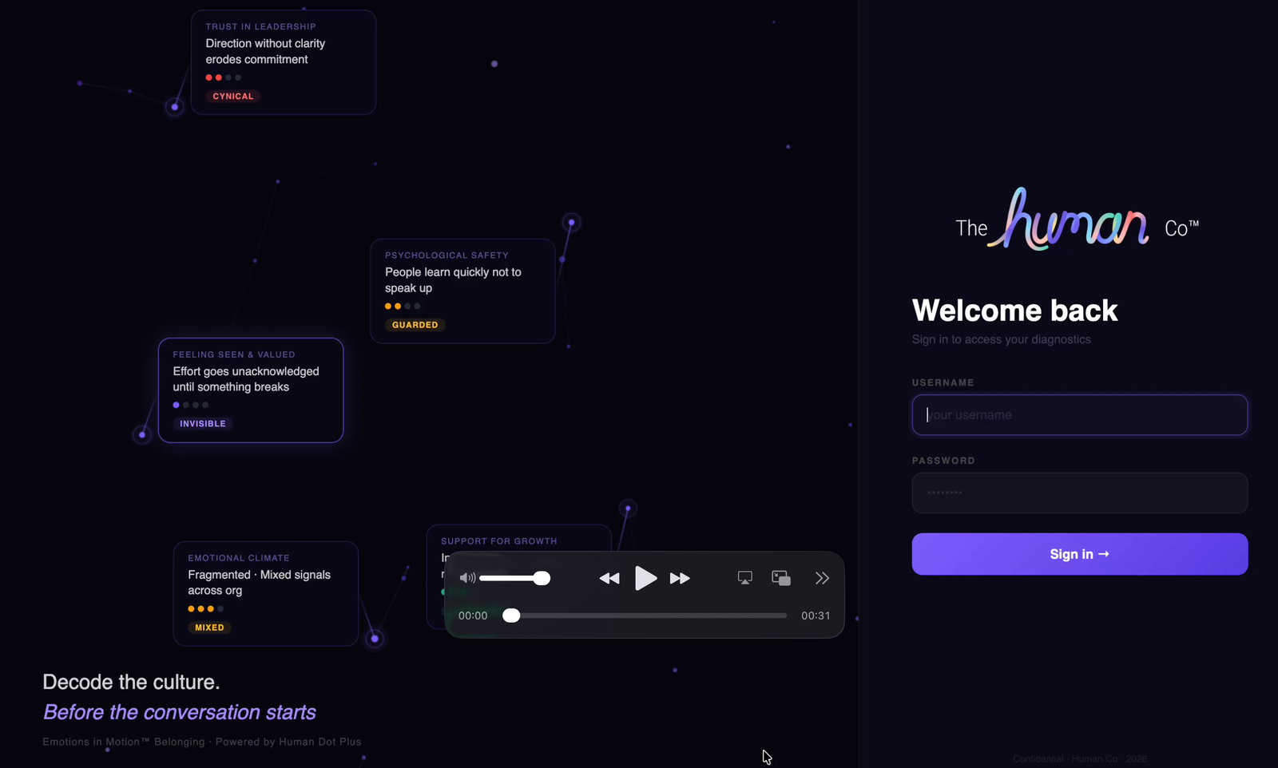Click the 00:31 duration label
The image size is (1278, 768).
tap(816, 616)
